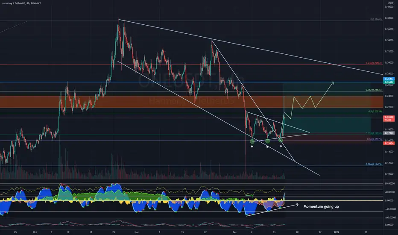
Task: Click the Oct label on time axis
Action: click(35, 232)
